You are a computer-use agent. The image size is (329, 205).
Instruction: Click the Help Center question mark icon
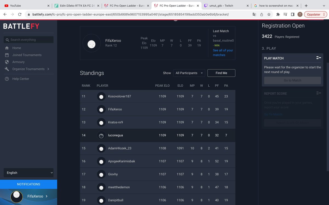click(x=7, y=79)
